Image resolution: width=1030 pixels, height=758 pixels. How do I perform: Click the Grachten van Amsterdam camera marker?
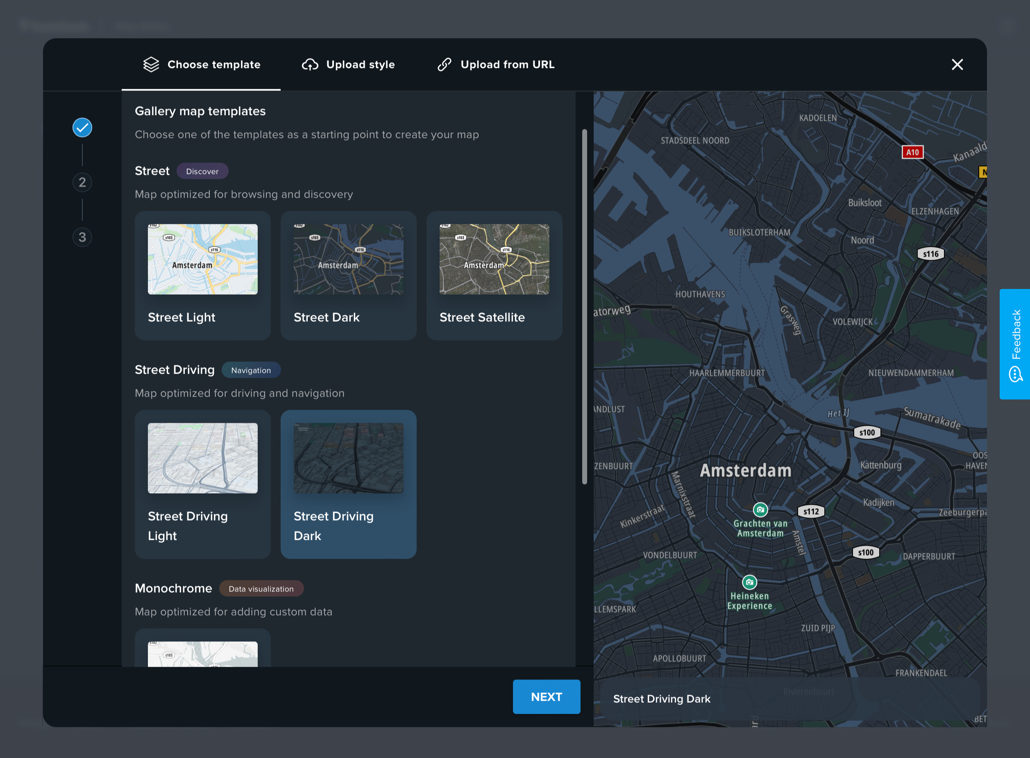click(760, 509)
